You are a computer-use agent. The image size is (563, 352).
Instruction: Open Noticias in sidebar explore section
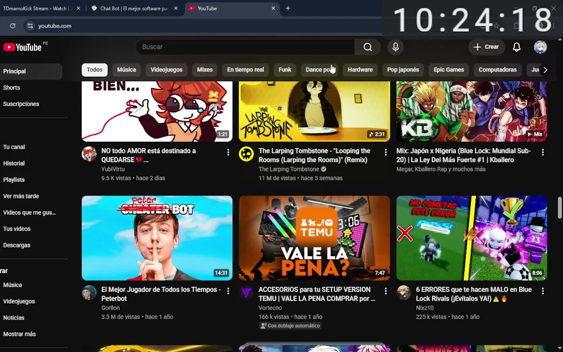[x=14, y=318]
